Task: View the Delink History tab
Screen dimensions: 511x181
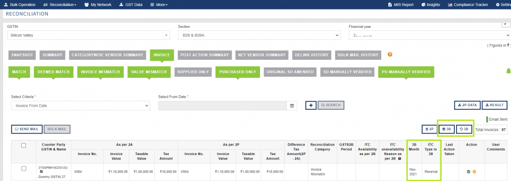Action: tap(311, 55)
